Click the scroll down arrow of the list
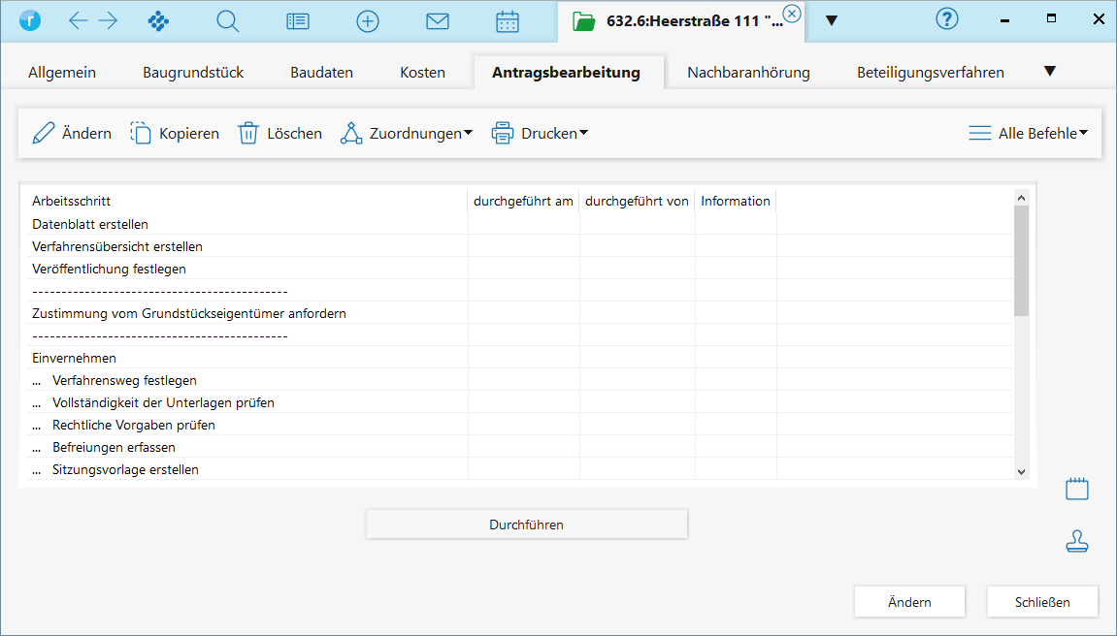 point(1021,471)
